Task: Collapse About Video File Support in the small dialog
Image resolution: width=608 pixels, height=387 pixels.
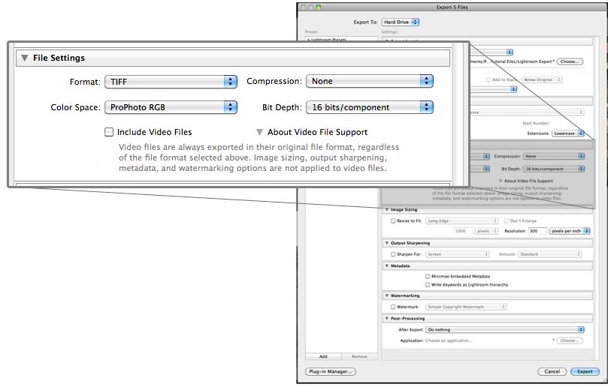Action: [x=501, y=181]
